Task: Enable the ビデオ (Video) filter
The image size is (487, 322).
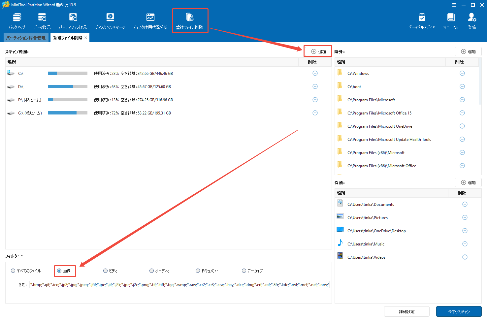Action: coord(105,271)
